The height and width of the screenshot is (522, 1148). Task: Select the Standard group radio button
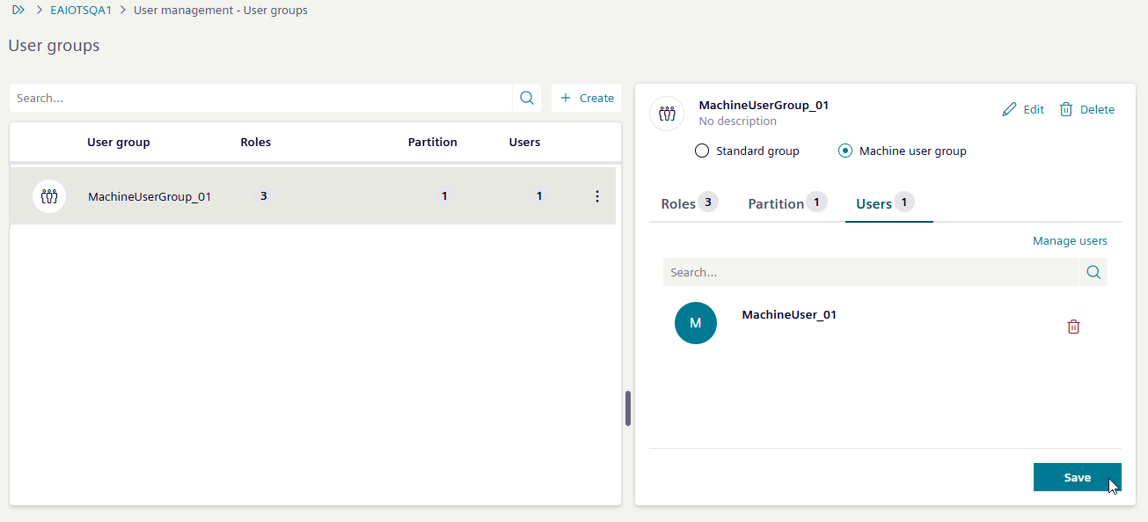click(x=702, y=151)
